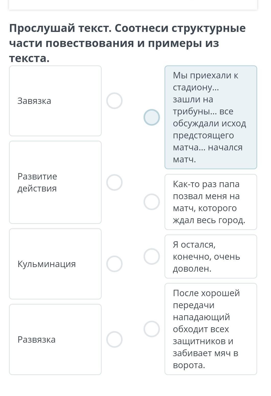271x396 pixels.
Task: Click the text 'начался матч' in the highlighted card
Action: coord(207,153)
